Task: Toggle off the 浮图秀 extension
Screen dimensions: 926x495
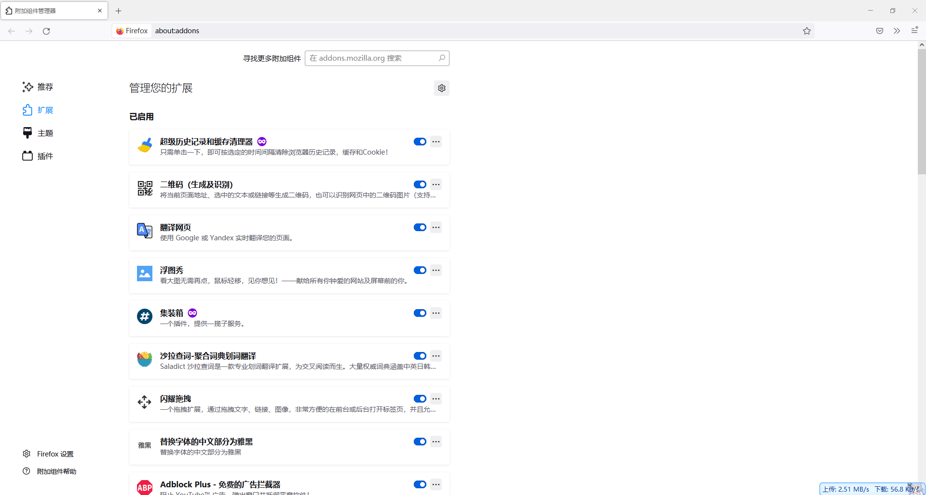Action: pyautogui.click(x=420, y=270)
